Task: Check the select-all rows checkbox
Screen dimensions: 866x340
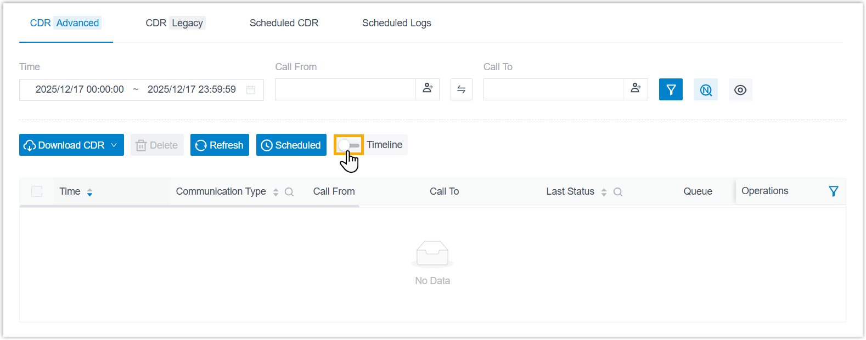Action: click(37, 191)
